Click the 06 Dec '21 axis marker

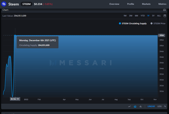coord(15,99)
